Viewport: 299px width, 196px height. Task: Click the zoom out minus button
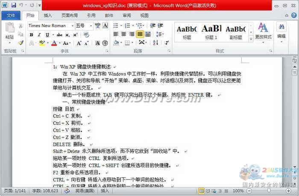click(x=249, y=190)
